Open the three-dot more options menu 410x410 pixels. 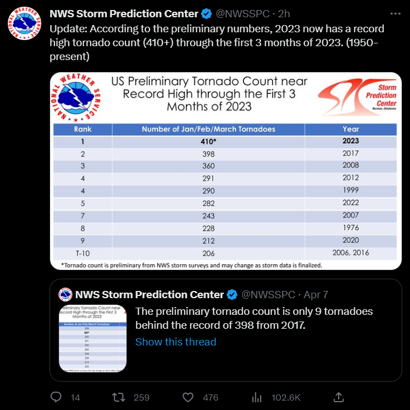pos(394,14)
